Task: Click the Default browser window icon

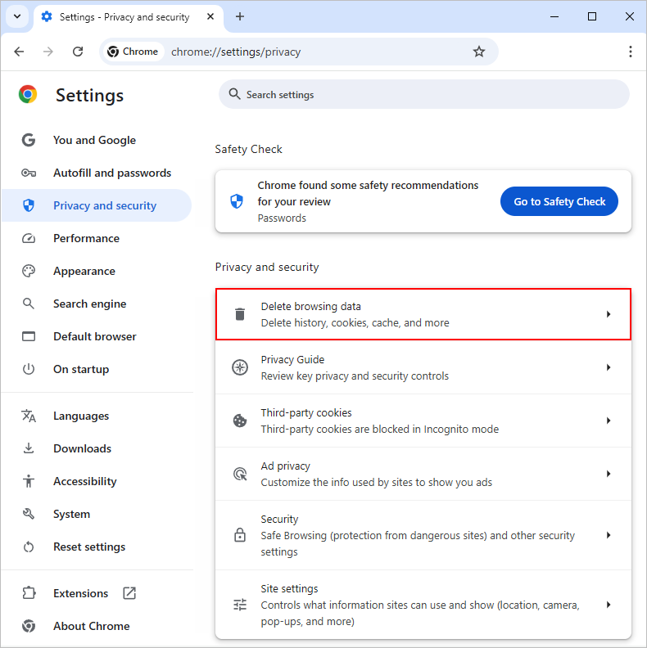Action: [29, 336]
